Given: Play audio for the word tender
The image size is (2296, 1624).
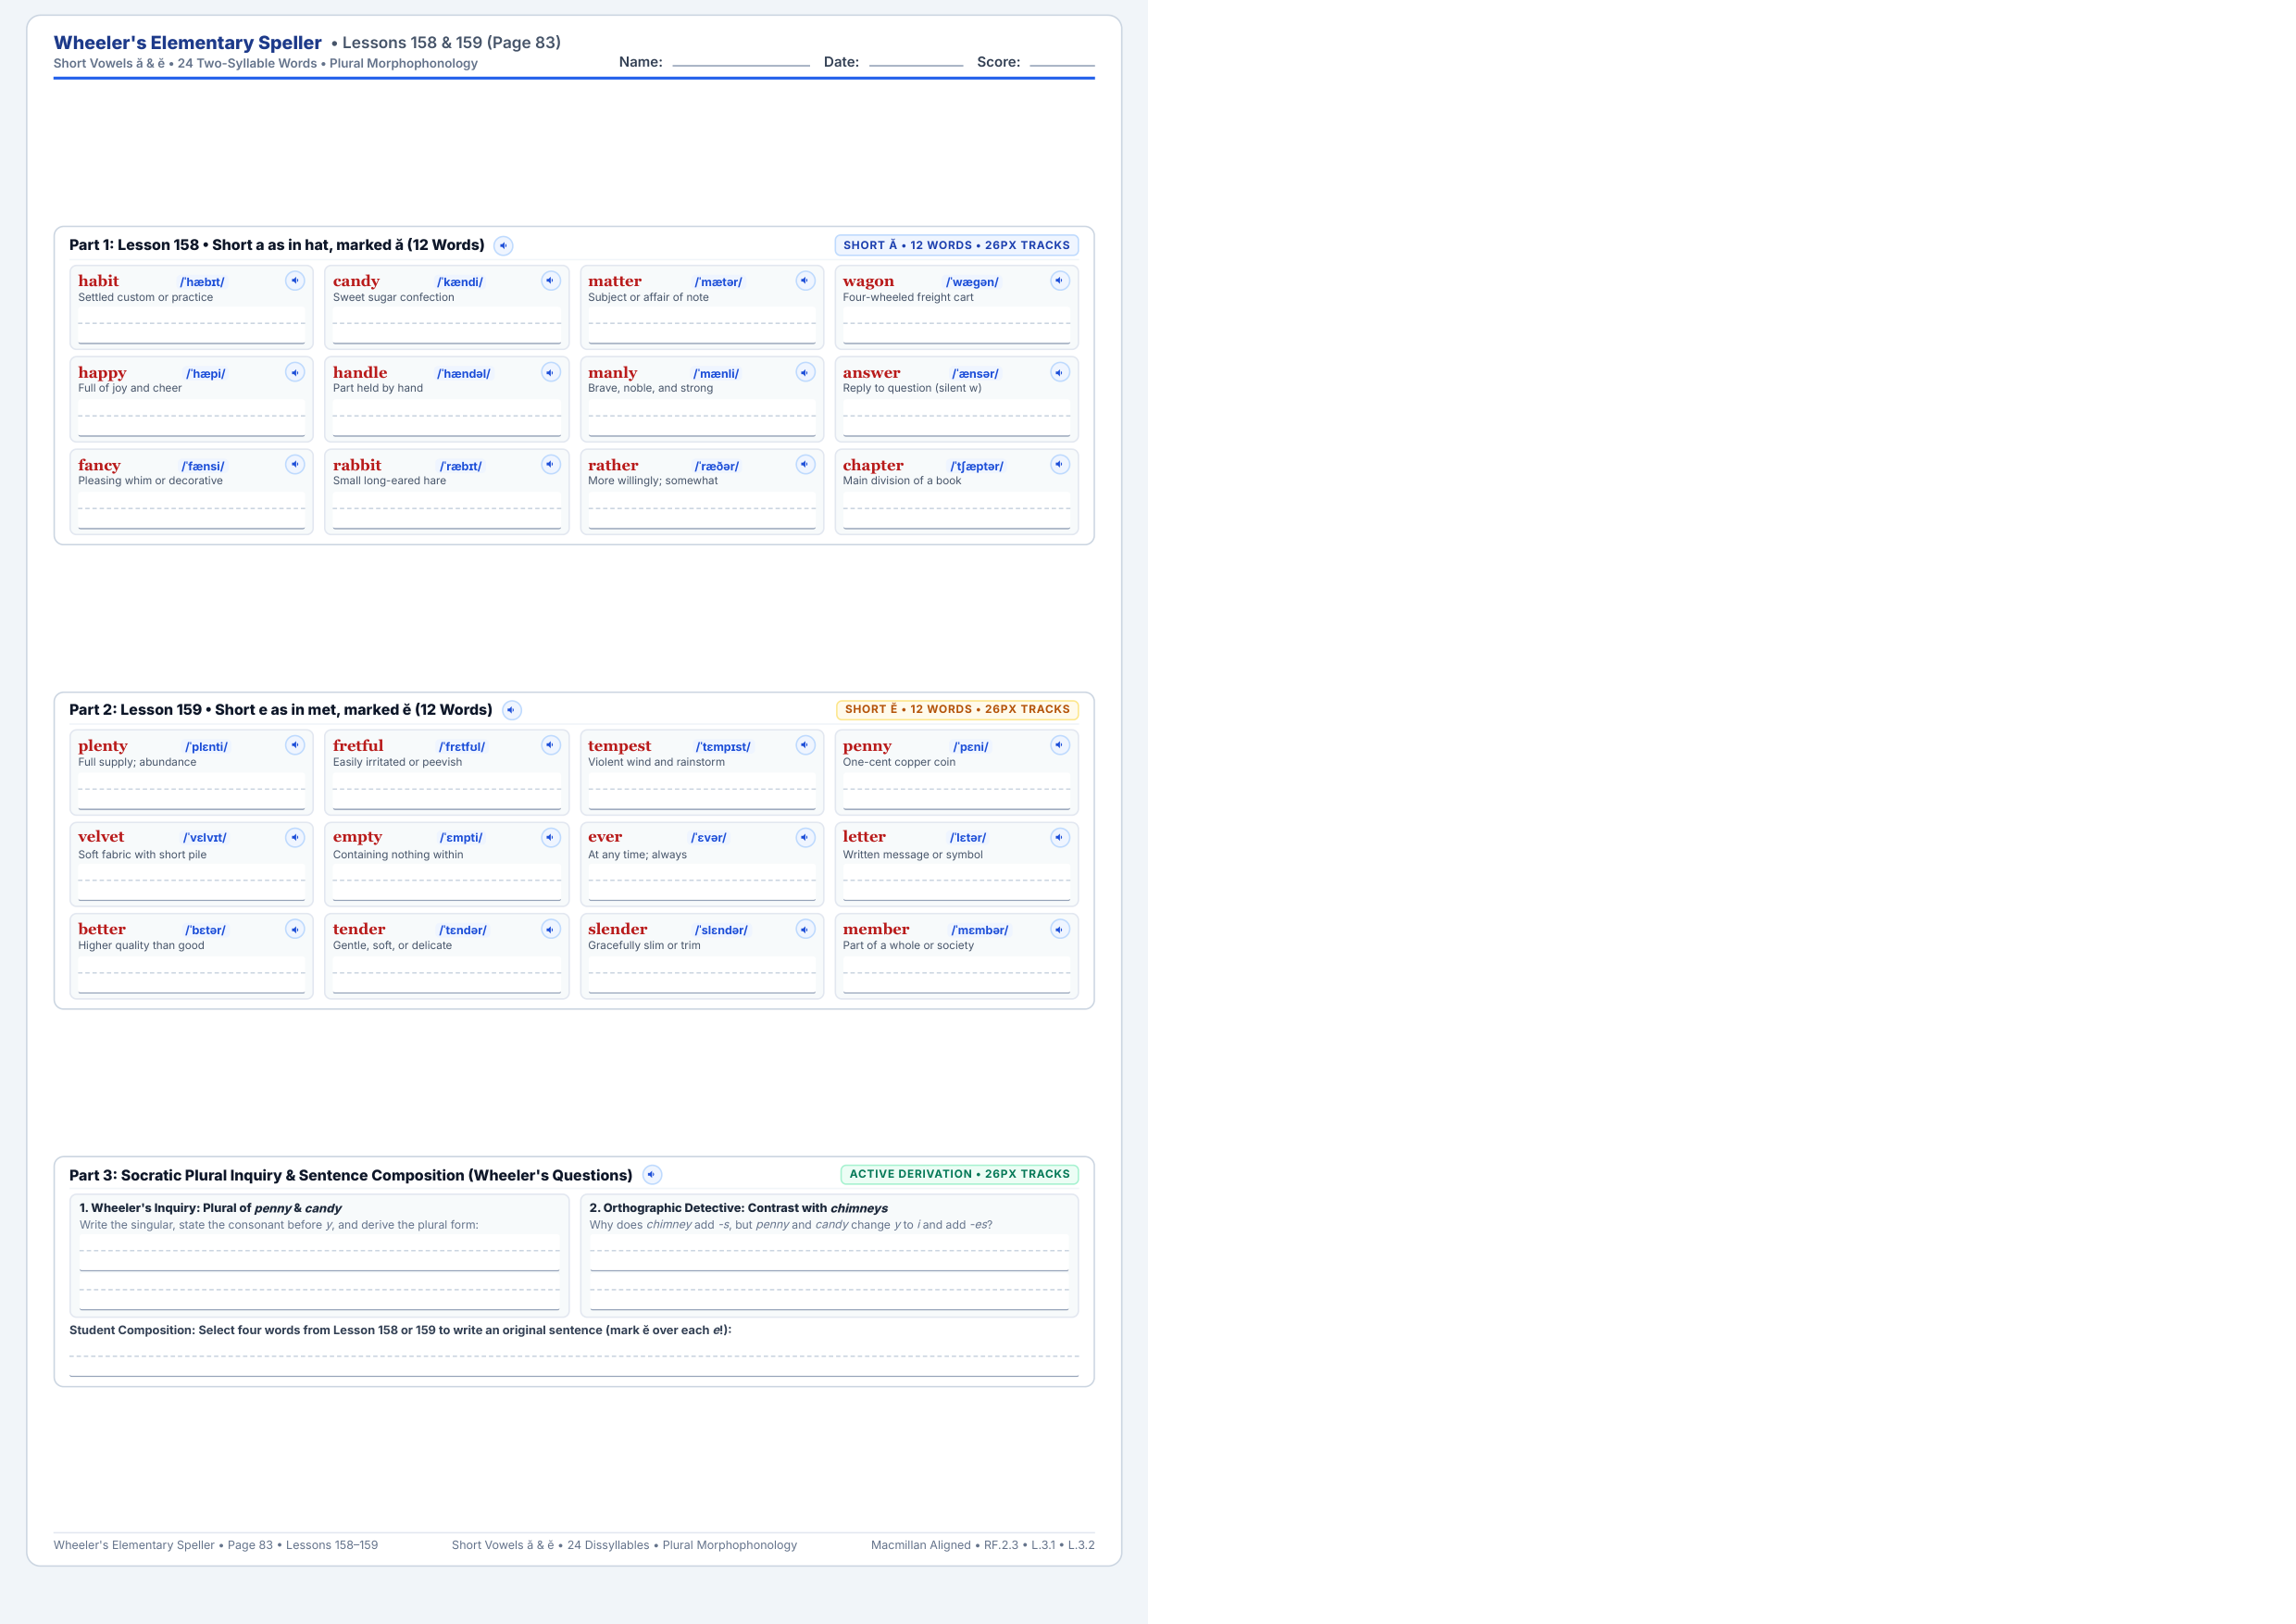Looking at the screenshot, I should click(551, 930).
